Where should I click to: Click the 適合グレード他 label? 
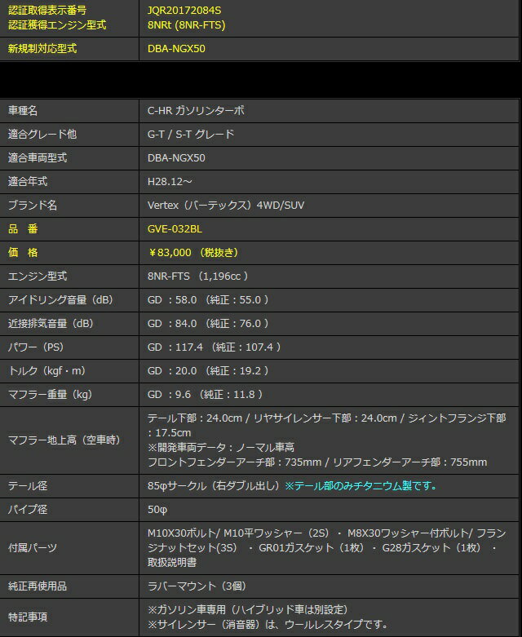coord(42,134)
